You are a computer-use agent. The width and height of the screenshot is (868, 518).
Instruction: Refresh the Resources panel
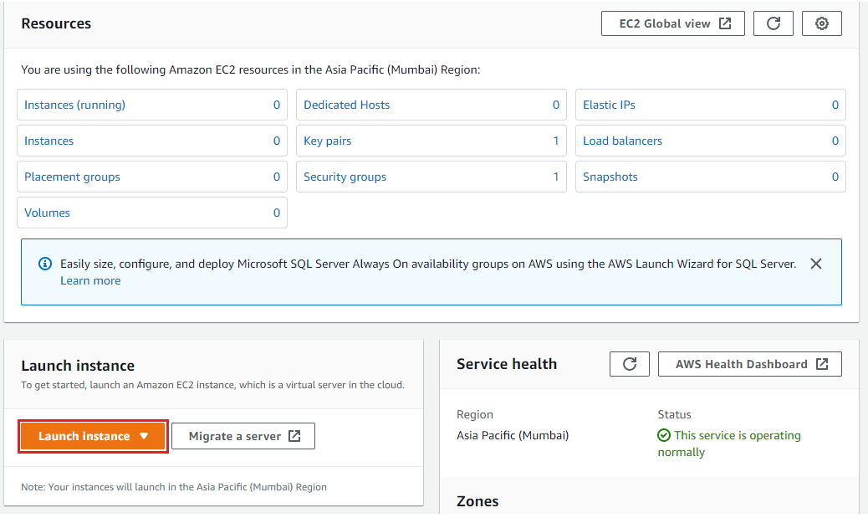coord(773,23)
